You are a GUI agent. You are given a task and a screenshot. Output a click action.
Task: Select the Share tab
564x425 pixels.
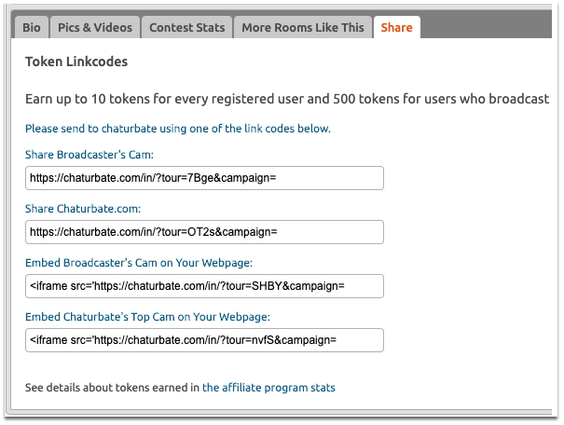coord(397,27)
